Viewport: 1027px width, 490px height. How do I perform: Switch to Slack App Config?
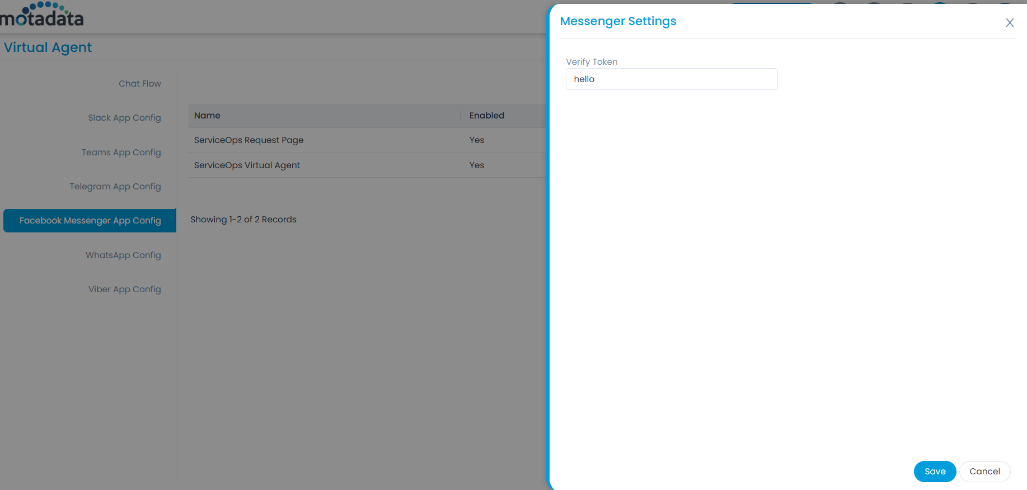click(124, 118)
